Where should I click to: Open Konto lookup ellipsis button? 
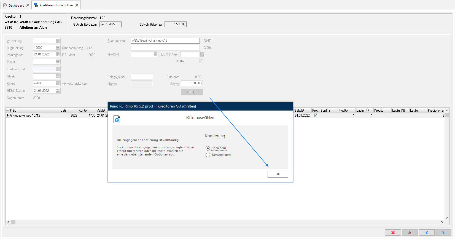58,83
